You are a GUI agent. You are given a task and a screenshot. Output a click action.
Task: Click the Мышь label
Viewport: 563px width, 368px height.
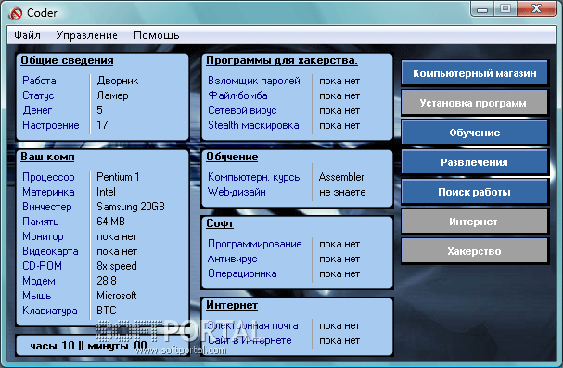click(x=36, y=296)
